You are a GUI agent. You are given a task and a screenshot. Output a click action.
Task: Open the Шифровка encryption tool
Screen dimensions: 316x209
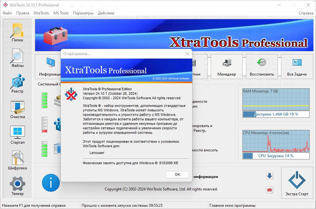(17, 160)
